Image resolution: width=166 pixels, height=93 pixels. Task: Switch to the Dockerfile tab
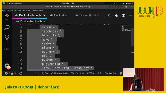58,15
